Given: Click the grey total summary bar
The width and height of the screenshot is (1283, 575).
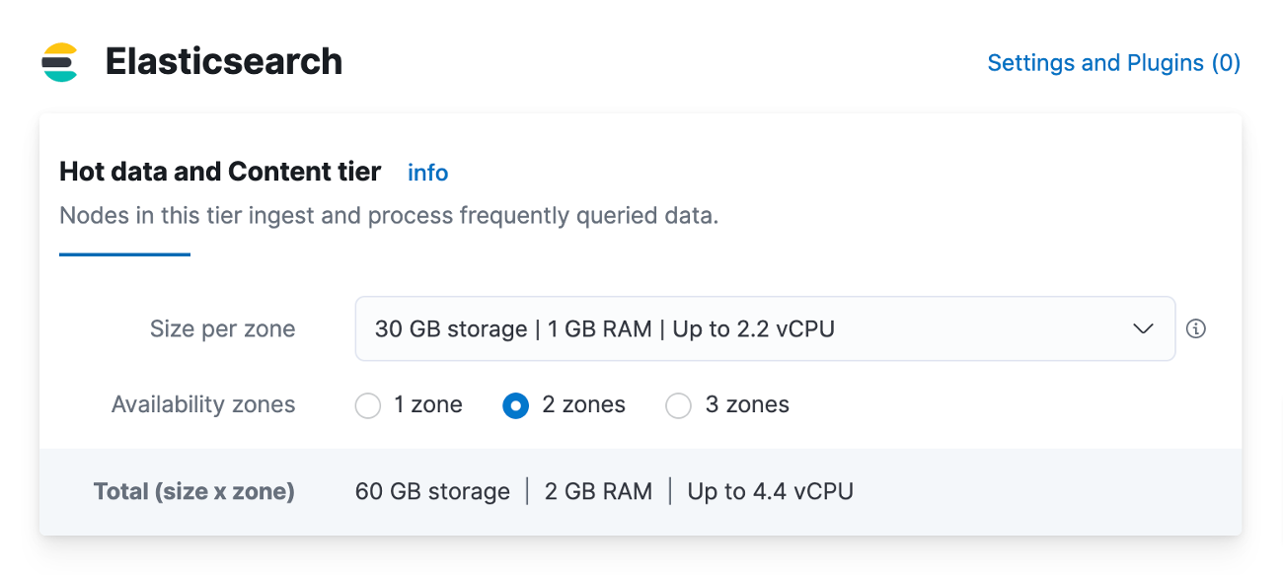Looking at the screenshot, I should [x=1036, y=492].
